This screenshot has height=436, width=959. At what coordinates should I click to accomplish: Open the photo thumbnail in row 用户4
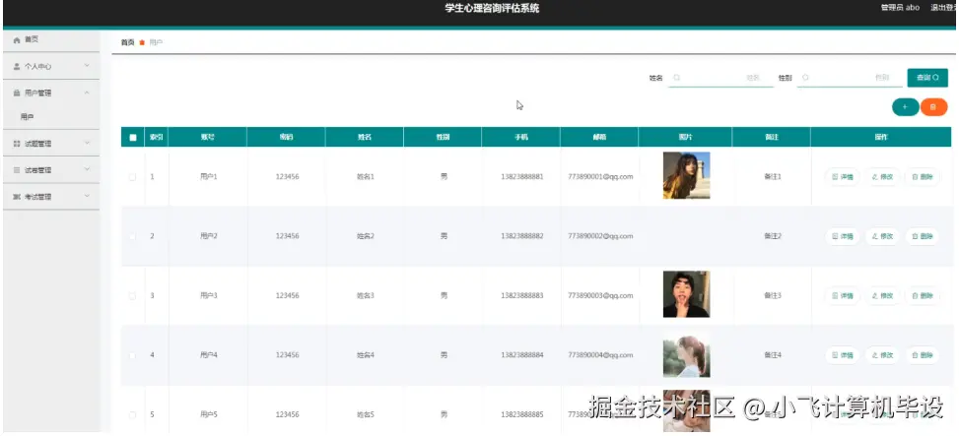pos(686,354)
